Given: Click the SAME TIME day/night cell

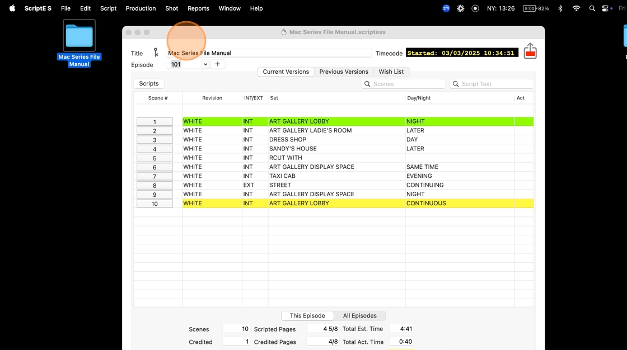Looking at the screenshot, I should pos(460,167).
